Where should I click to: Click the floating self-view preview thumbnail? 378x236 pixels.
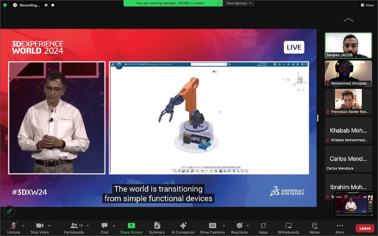[x=354, y=204]
